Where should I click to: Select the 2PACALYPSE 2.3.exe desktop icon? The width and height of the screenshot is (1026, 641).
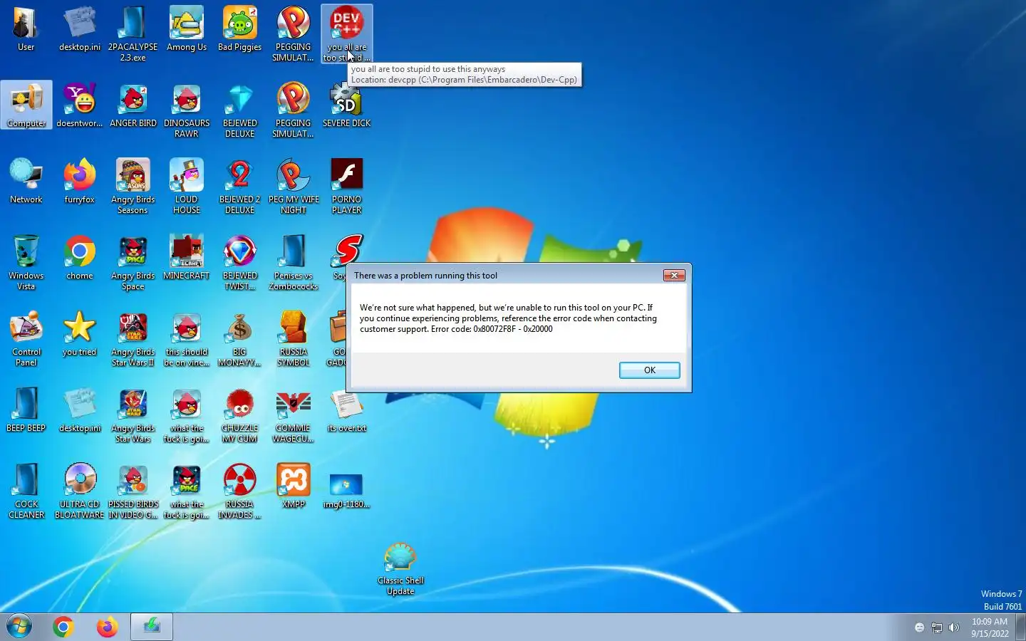pos(133,33)
